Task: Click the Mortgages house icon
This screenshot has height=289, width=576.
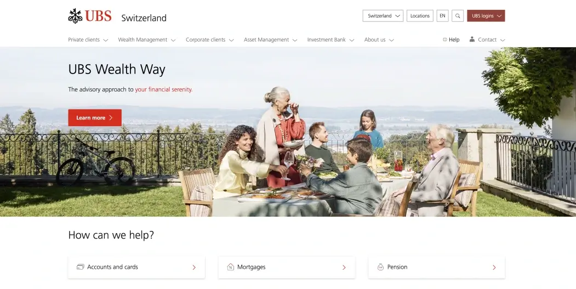Action: 230,267
